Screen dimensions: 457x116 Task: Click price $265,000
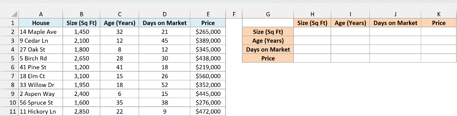(208, 32)
